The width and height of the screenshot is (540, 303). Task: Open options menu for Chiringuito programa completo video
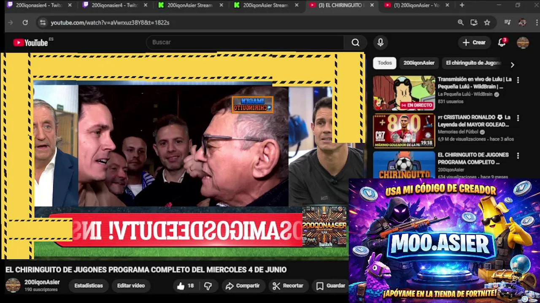(x=518, y=156)
